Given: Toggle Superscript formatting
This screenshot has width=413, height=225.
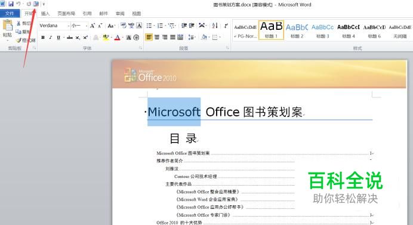Looking at the screenshot, I should click(x=85, y=38).
